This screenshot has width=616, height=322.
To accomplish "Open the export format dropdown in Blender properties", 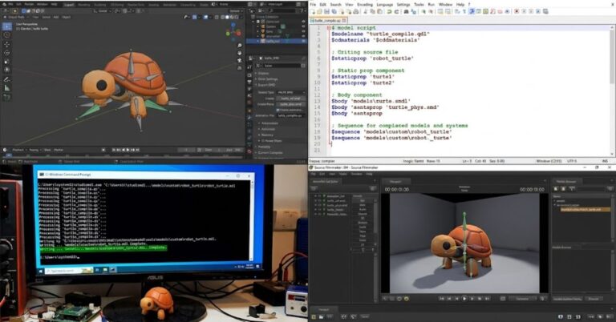I will click(290, 92).
